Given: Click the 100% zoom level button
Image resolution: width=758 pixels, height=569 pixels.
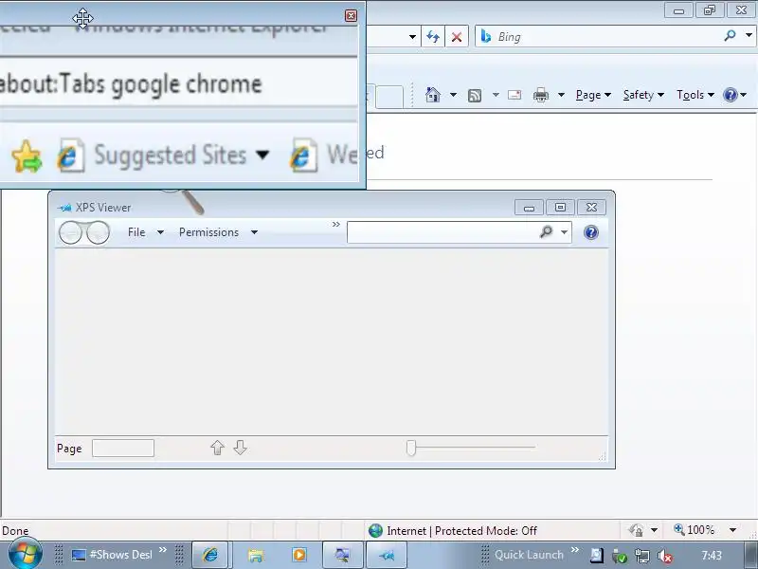Looking at the screenshot, I should [x=695, y=530].
